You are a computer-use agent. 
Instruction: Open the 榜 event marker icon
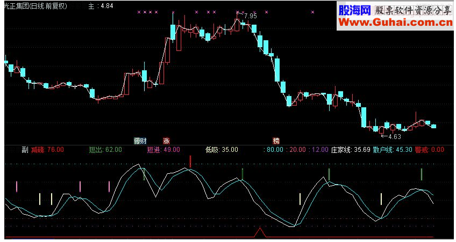click(276, 141)
